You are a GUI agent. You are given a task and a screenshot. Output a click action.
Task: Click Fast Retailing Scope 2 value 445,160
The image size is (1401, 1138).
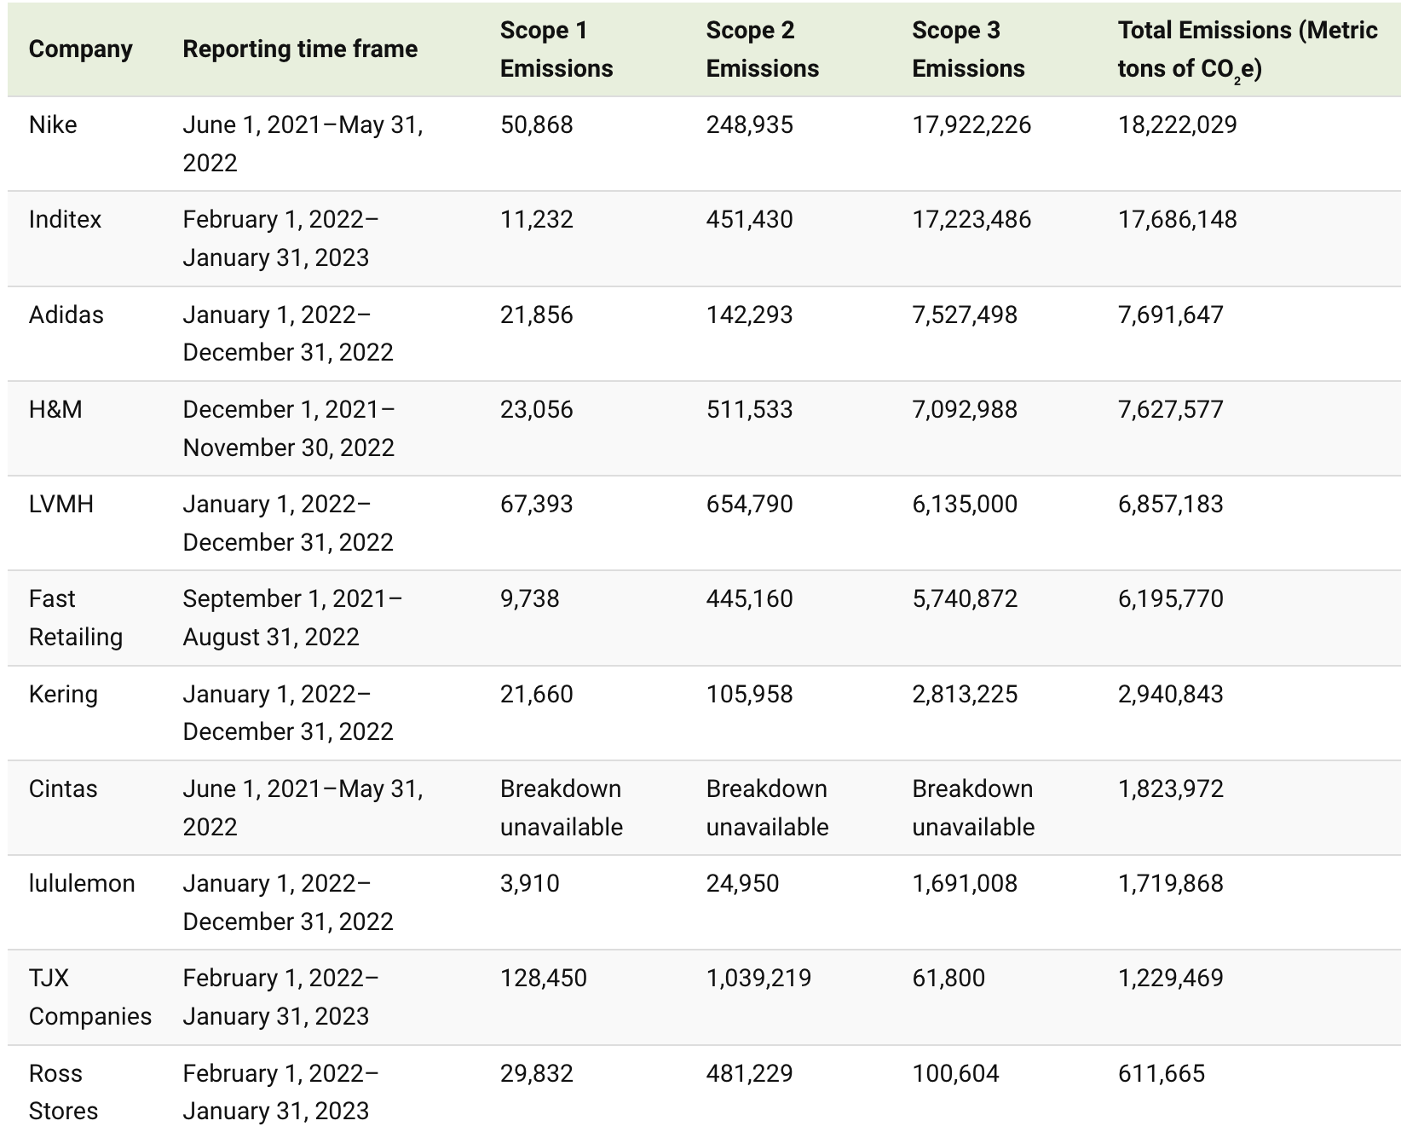[750, 599]
